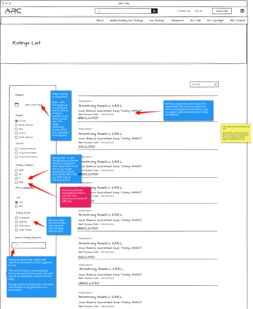Enable the Africa region checkbox
253x309 pixels.
(16, 133)
